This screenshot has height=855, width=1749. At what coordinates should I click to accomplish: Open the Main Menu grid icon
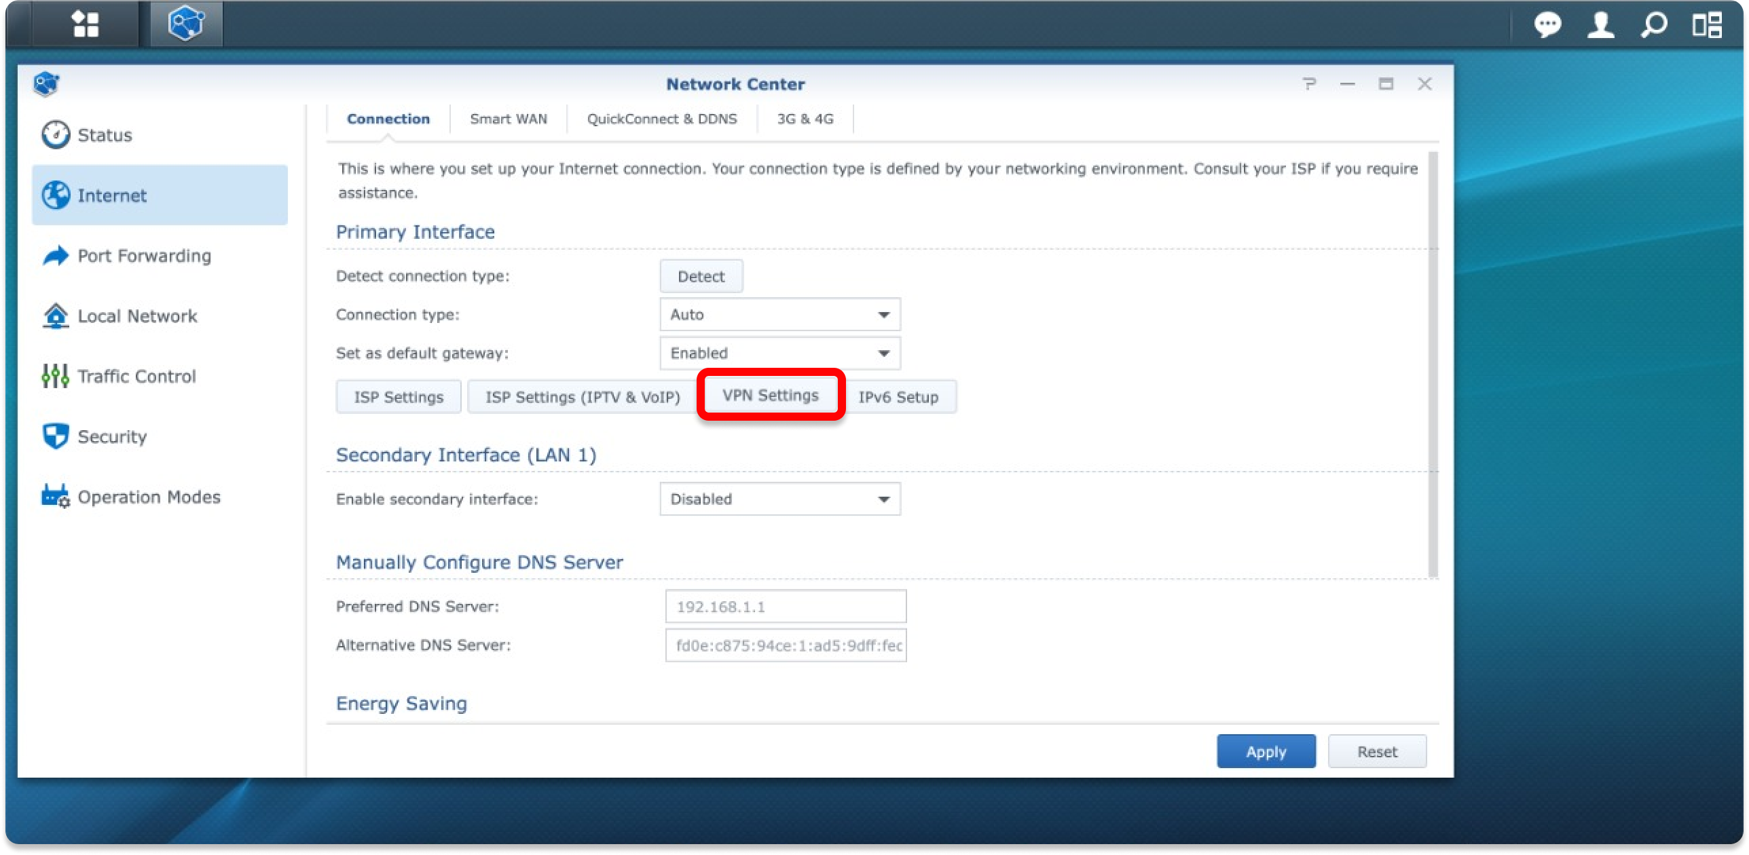86,24
